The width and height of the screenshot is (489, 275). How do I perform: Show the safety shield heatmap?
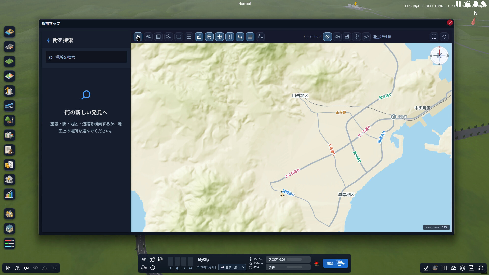click(356, 37)
